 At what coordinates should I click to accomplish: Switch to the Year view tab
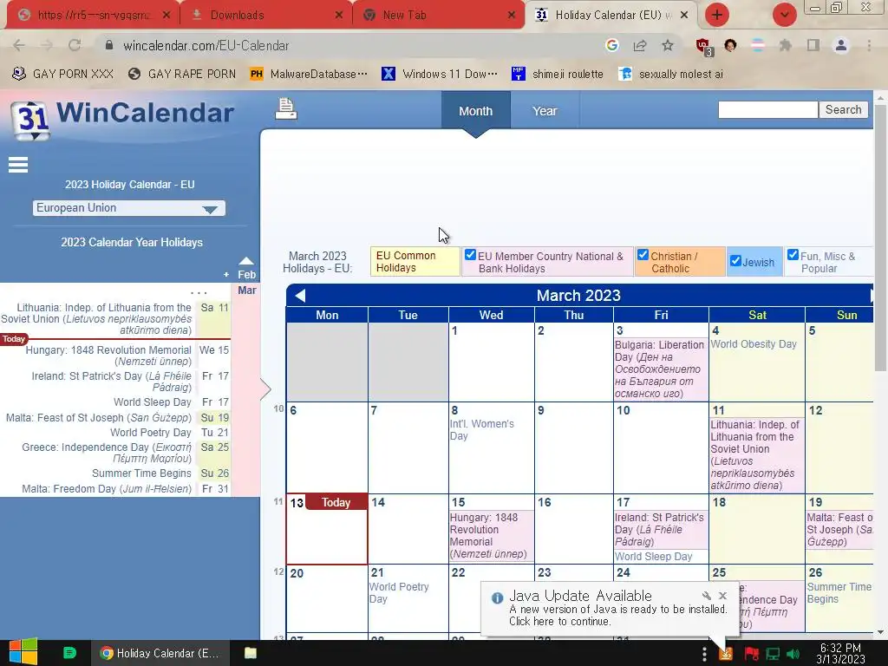click(545, 111)
